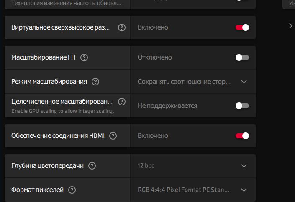
Task: Click help icon beside Обеспечение соединения HDMI
Action: (x=113, y=136)
